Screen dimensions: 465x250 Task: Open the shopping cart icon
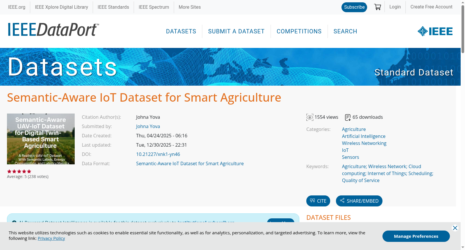click(378, 7)
